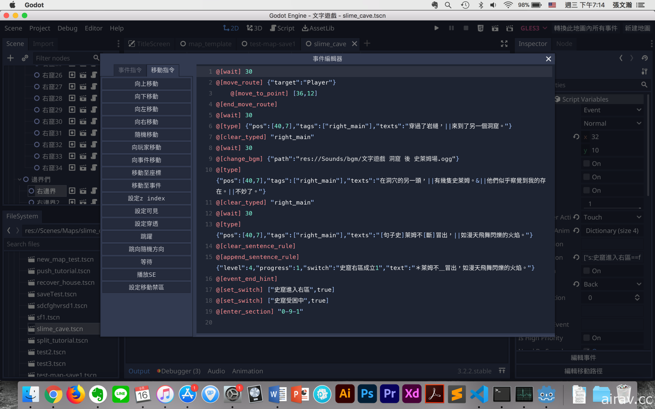Open inspector object properties tools icon
Screen dimensions: 655x409
[x=644, y=71]
